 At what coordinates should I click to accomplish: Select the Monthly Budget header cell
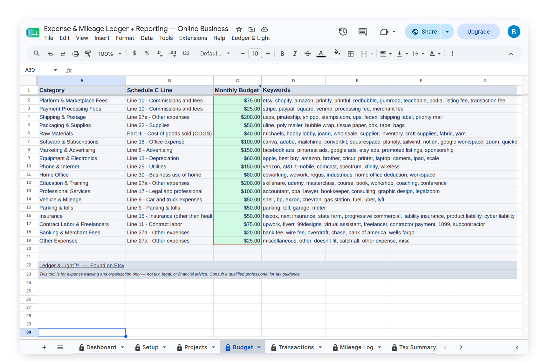click(x=237, y=90)
